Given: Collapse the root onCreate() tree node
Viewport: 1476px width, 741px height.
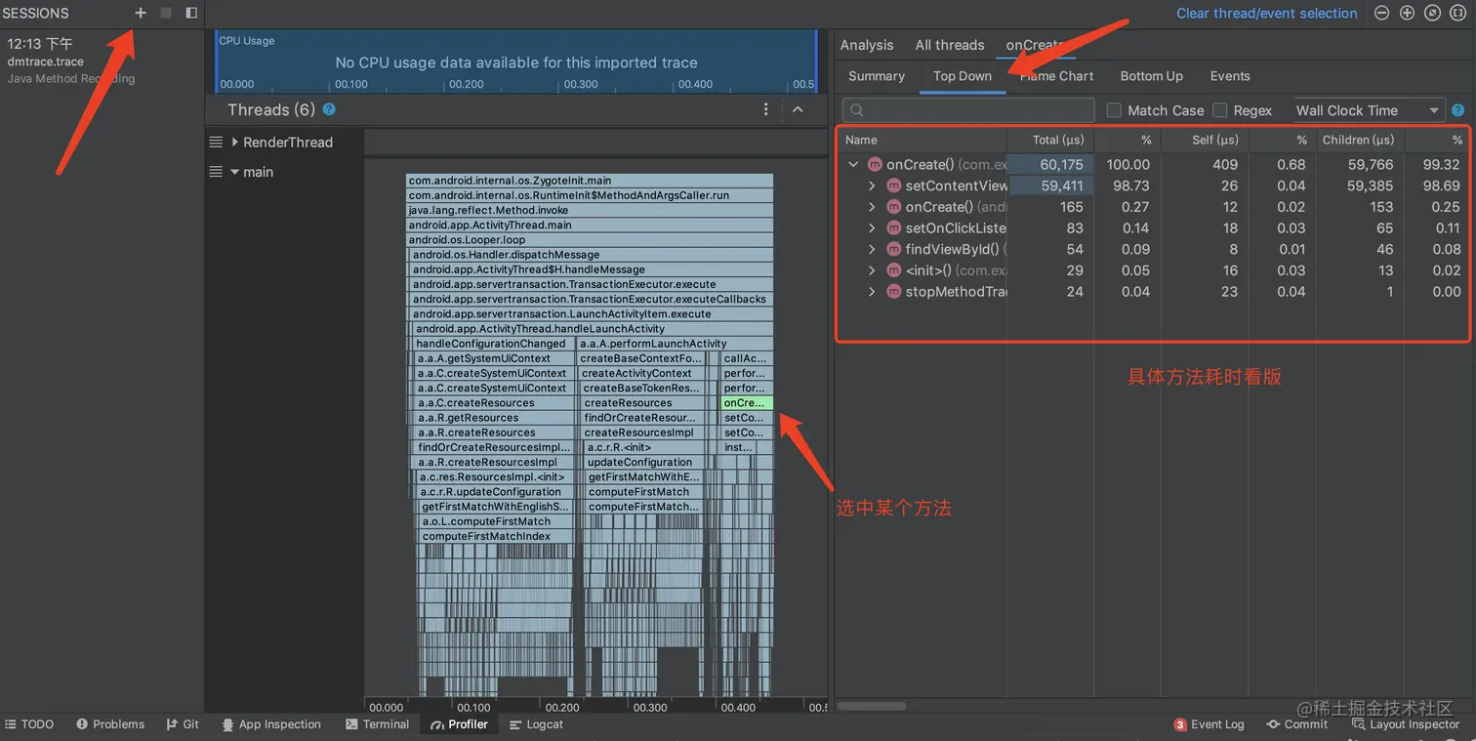Looking at the screenshot, I should coord(853,165).
